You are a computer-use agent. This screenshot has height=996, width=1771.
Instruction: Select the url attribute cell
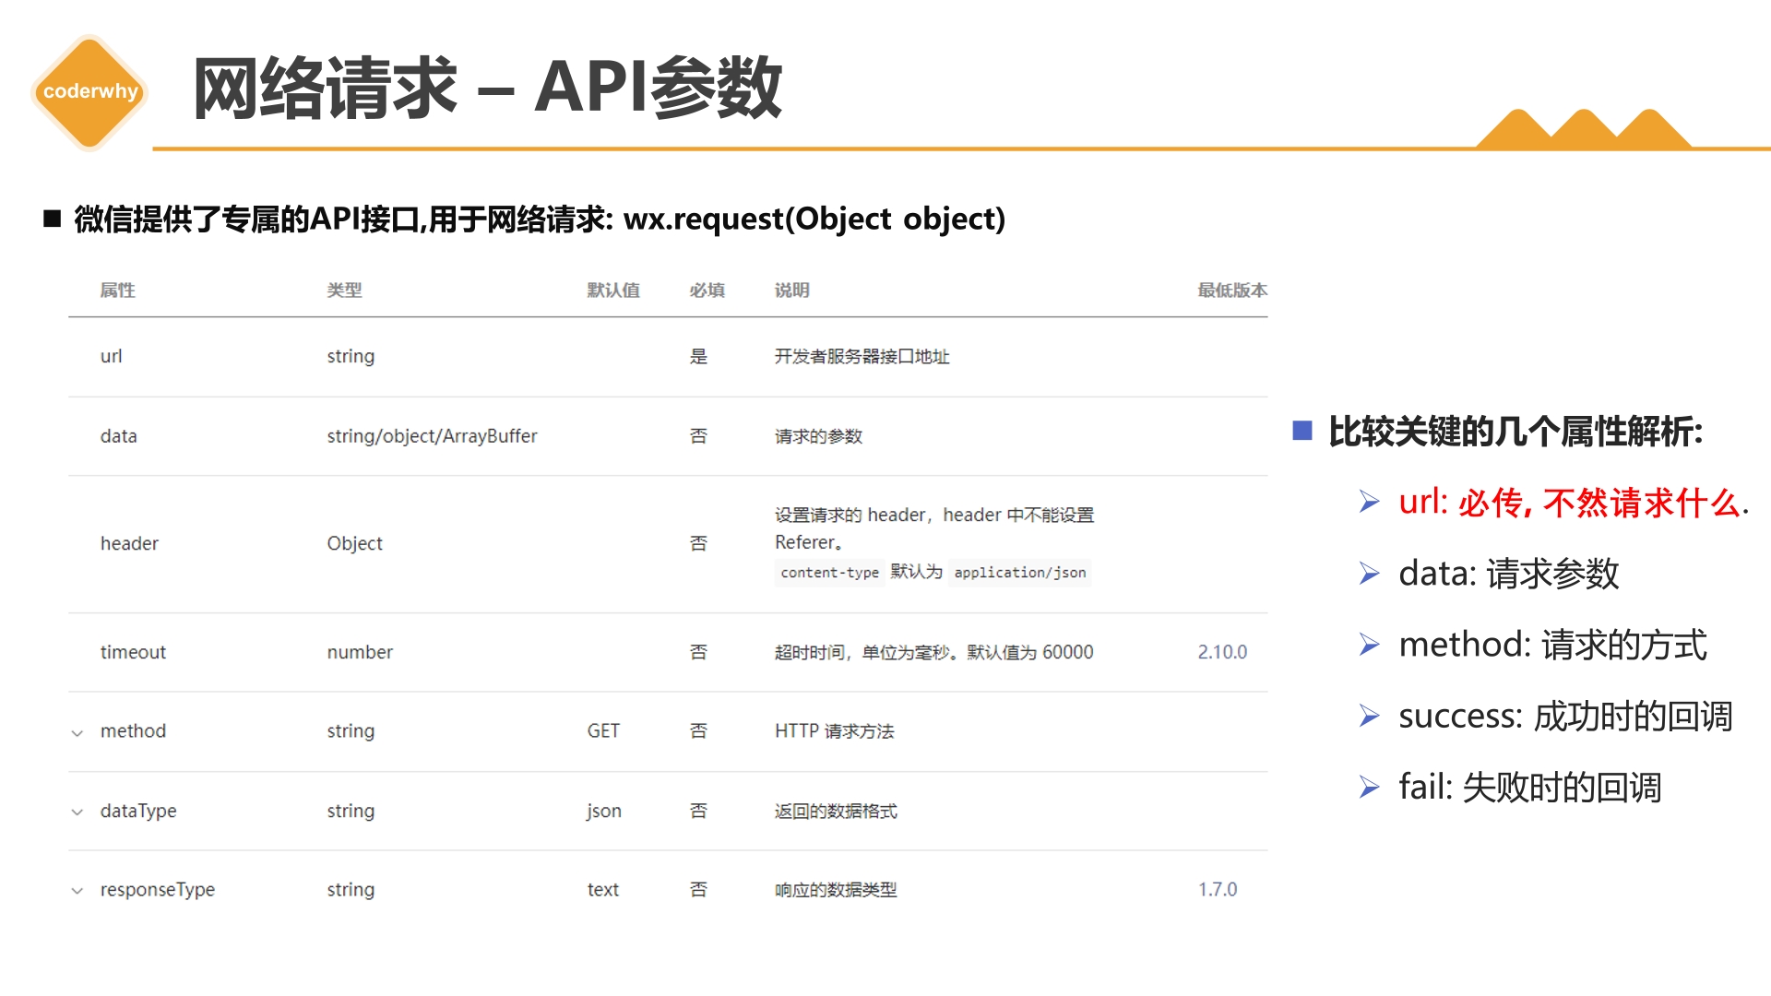tap(111, 356)
